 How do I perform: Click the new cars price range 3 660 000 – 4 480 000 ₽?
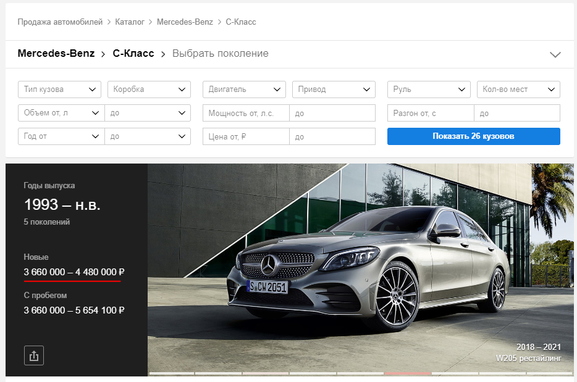point(74,272)
